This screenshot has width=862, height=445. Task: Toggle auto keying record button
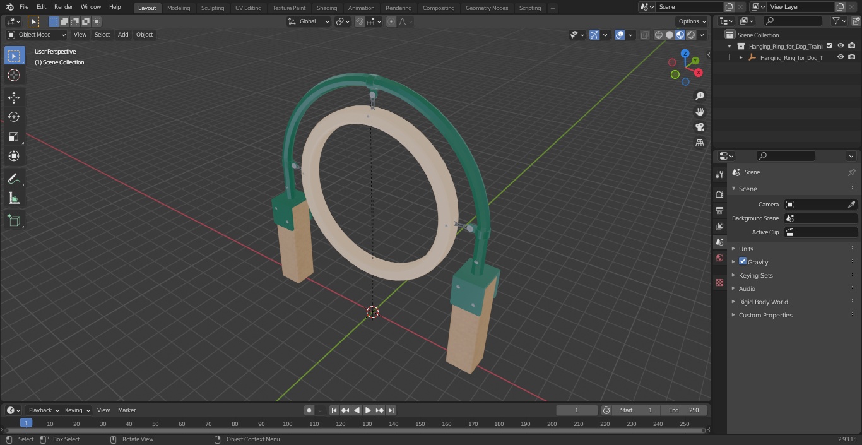(x=309, y=410)
